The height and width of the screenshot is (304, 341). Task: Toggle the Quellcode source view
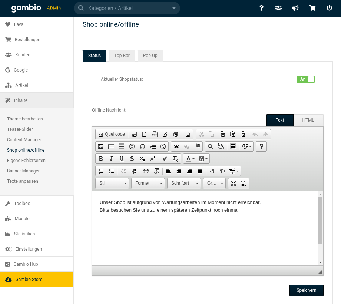[112, 134]
